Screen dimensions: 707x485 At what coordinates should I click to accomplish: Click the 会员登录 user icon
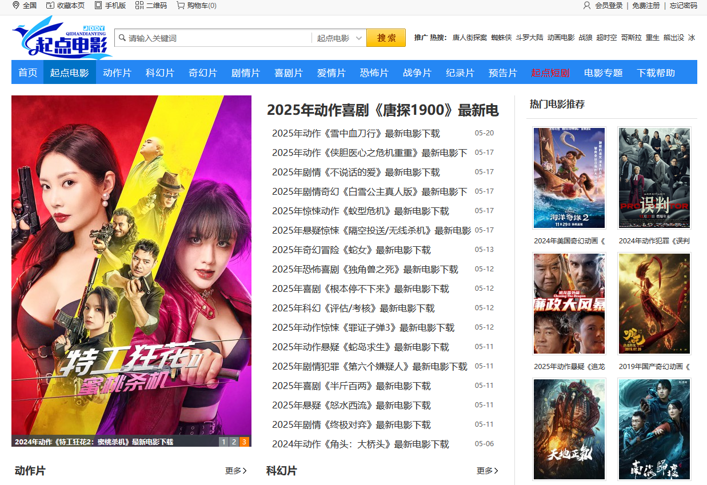coord(587,5)
